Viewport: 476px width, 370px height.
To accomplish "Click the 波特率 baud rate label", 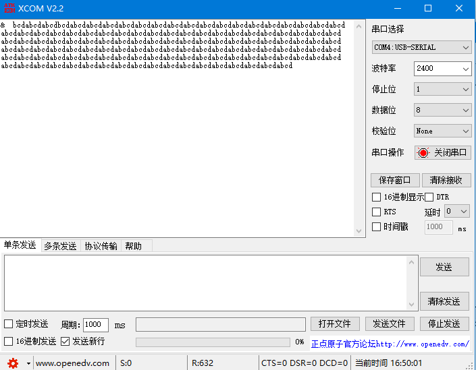I will click(x=384, y=69).
